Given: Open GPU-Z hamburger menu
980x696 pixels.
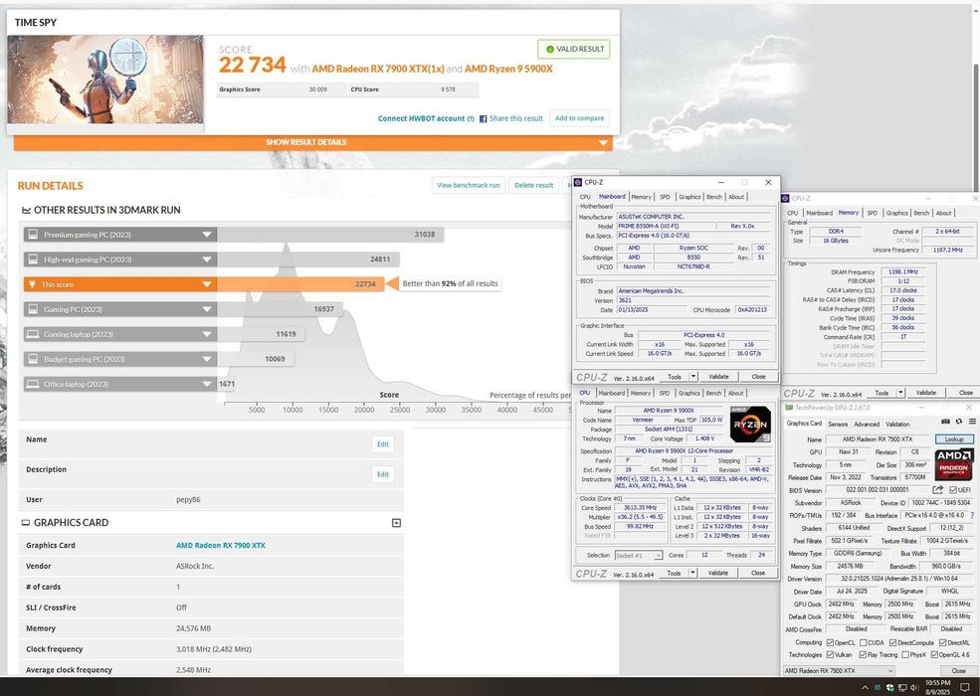Looking at the screenshot, I should coord(972,422).
